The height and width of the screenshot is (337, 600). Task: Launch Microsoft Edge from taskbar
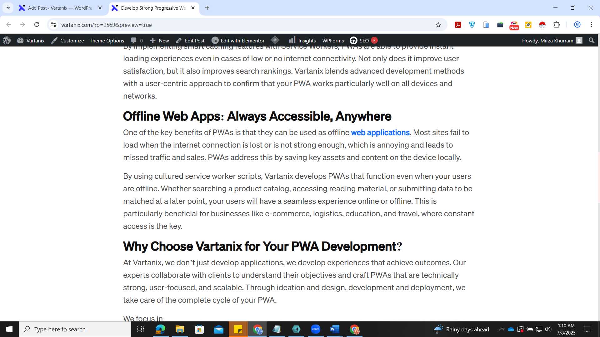(x=161, y=329)
